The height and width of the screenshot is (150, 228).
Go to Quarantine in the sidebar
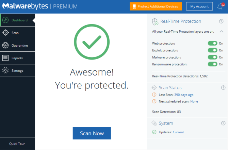point(19,46)
